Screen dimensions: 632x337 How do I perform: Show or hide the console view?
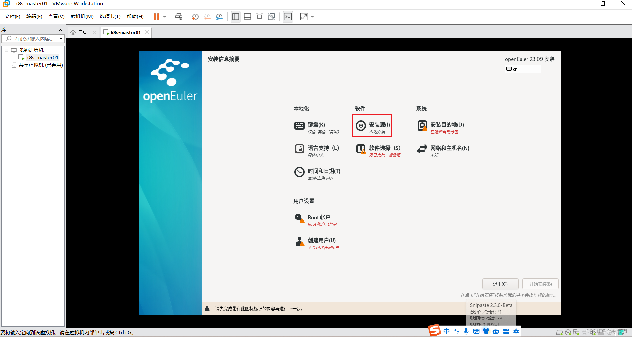[x=288, y=17]
